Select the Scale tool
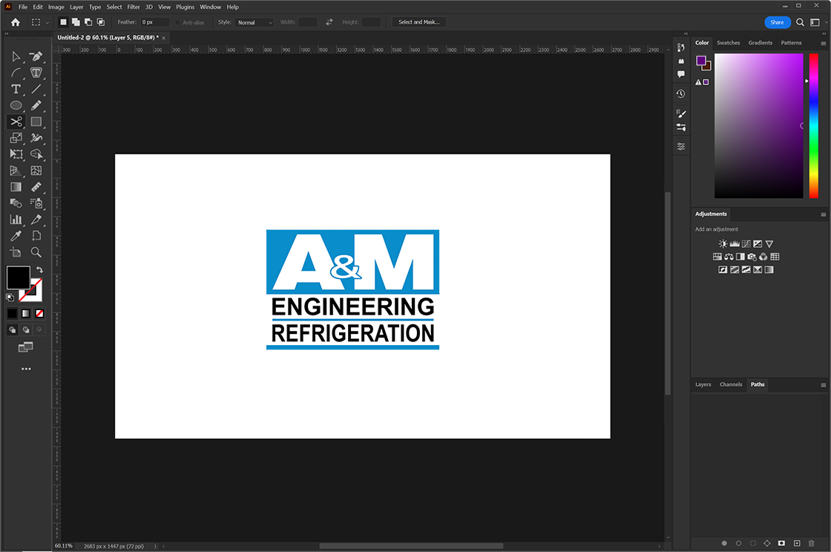The width and height of the screenshot is (831, 552). [x=16, y=138]
